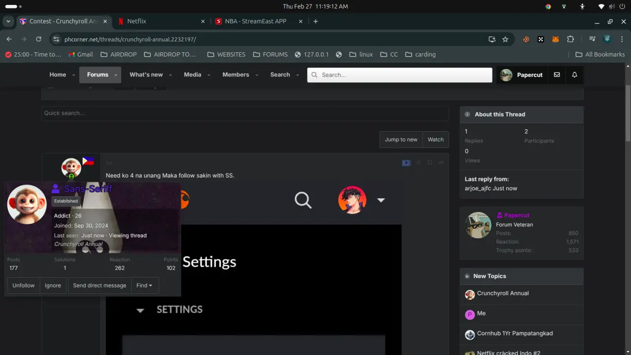Install app icon in address bar
Screen dimensions: 631x355
491,39
